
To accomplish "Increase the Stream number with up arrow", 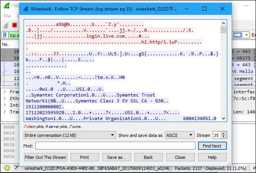I will [x=224, y=133].
